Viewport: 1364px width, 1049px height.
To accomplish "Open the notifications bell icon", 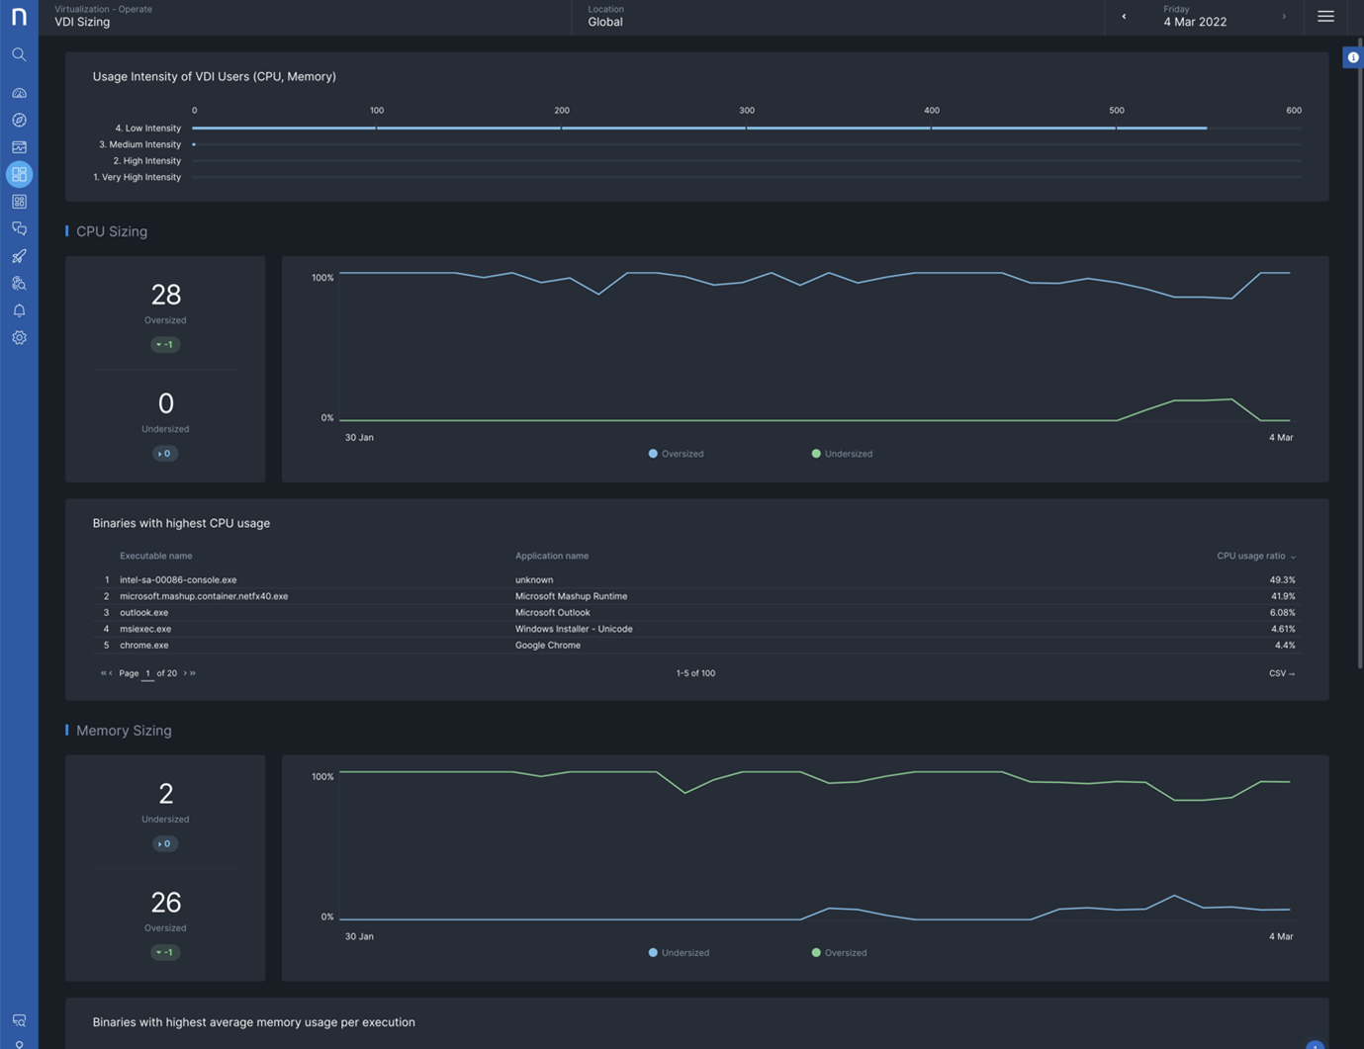I will tap(19, 310).
